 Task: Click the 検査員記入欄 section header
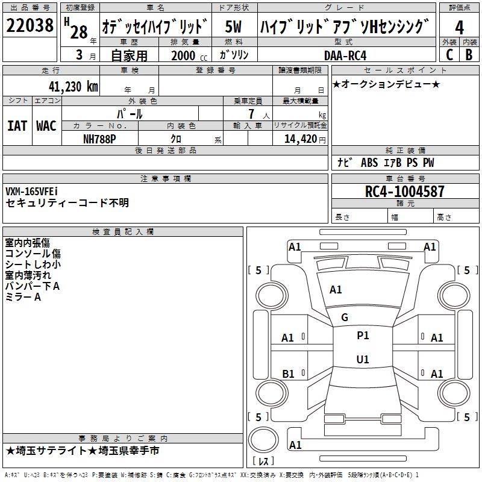123,232
